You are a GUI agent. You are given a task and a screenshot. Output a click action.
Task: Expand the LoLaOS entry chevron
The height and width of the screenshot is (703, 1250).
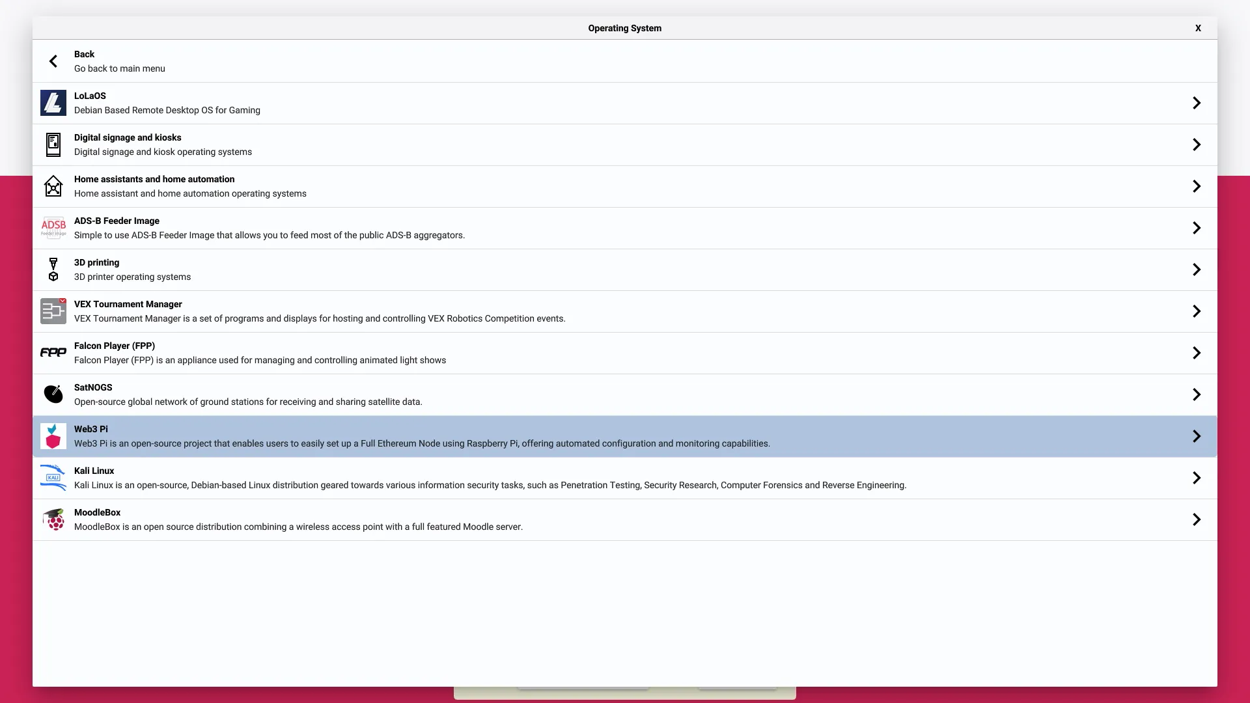click(1196, 103)
